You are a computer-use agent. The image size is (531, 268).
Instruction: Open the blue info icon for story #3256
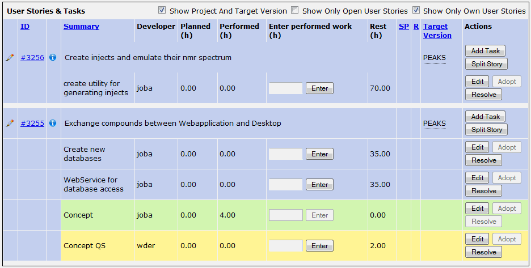[53, 58]
